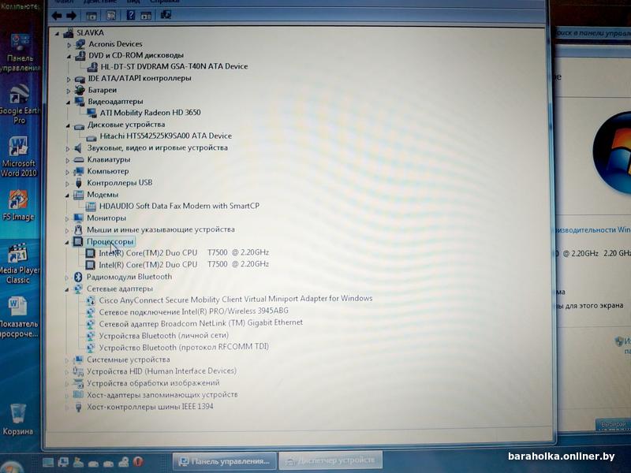Image resolution: width=631 pixels, height=473 pixels.
Task: Open FS Image desktop shortcut
Action: click(18, 206)
